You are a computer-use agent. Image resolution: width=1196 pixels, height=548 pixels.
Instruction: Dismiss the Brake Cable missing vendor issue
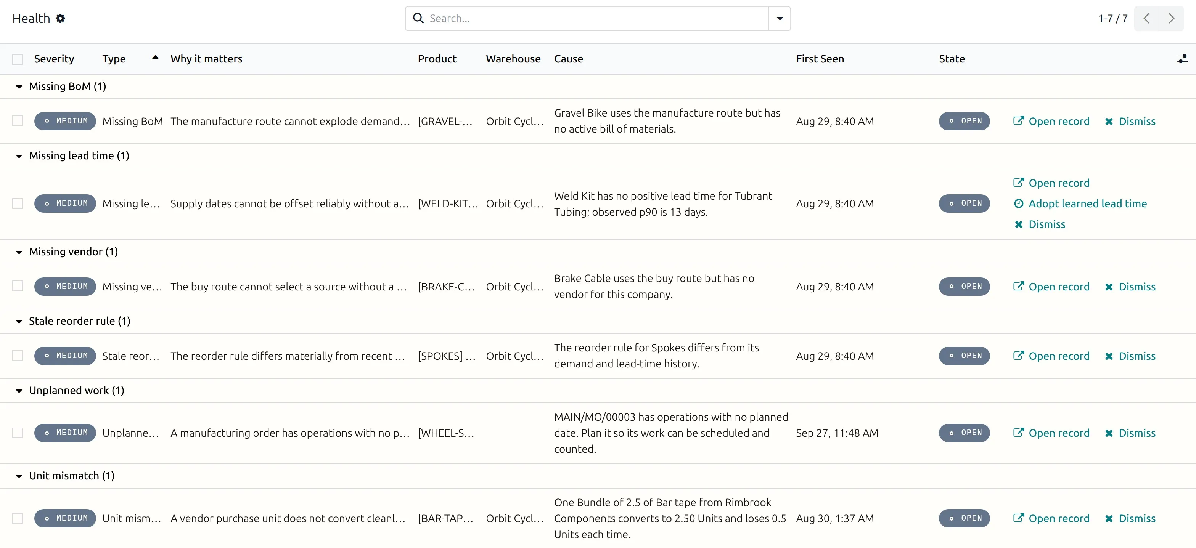[1130, 287]
